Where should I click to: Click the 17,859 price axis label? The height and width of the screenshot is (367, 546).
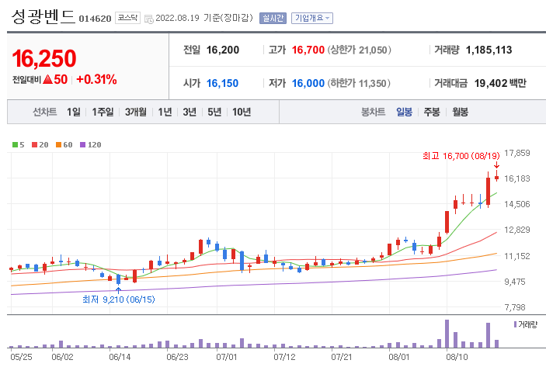[517, 153]
